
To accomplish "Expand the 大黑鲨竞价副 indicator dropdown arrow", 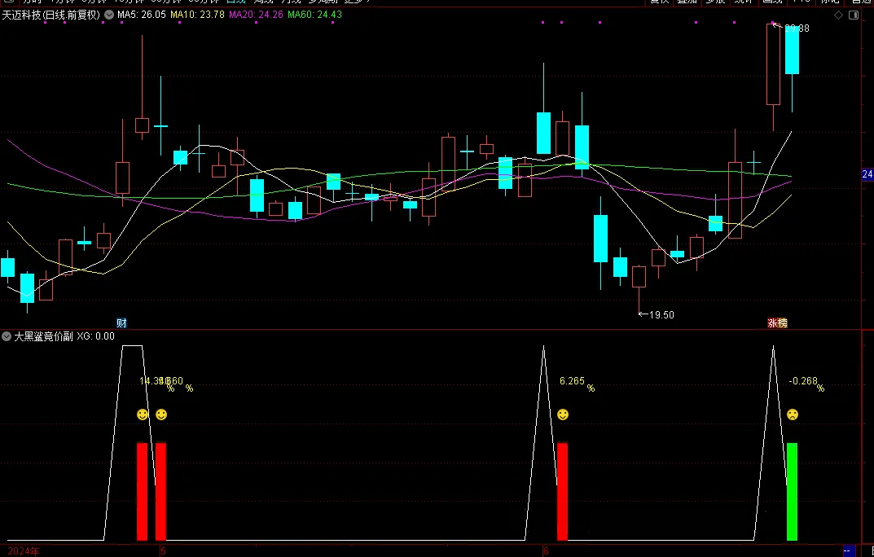I will click(x=7, y=336).
